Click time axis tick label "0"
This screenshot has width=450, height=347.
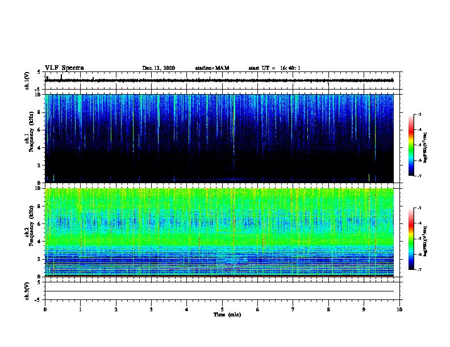[45, 310]
